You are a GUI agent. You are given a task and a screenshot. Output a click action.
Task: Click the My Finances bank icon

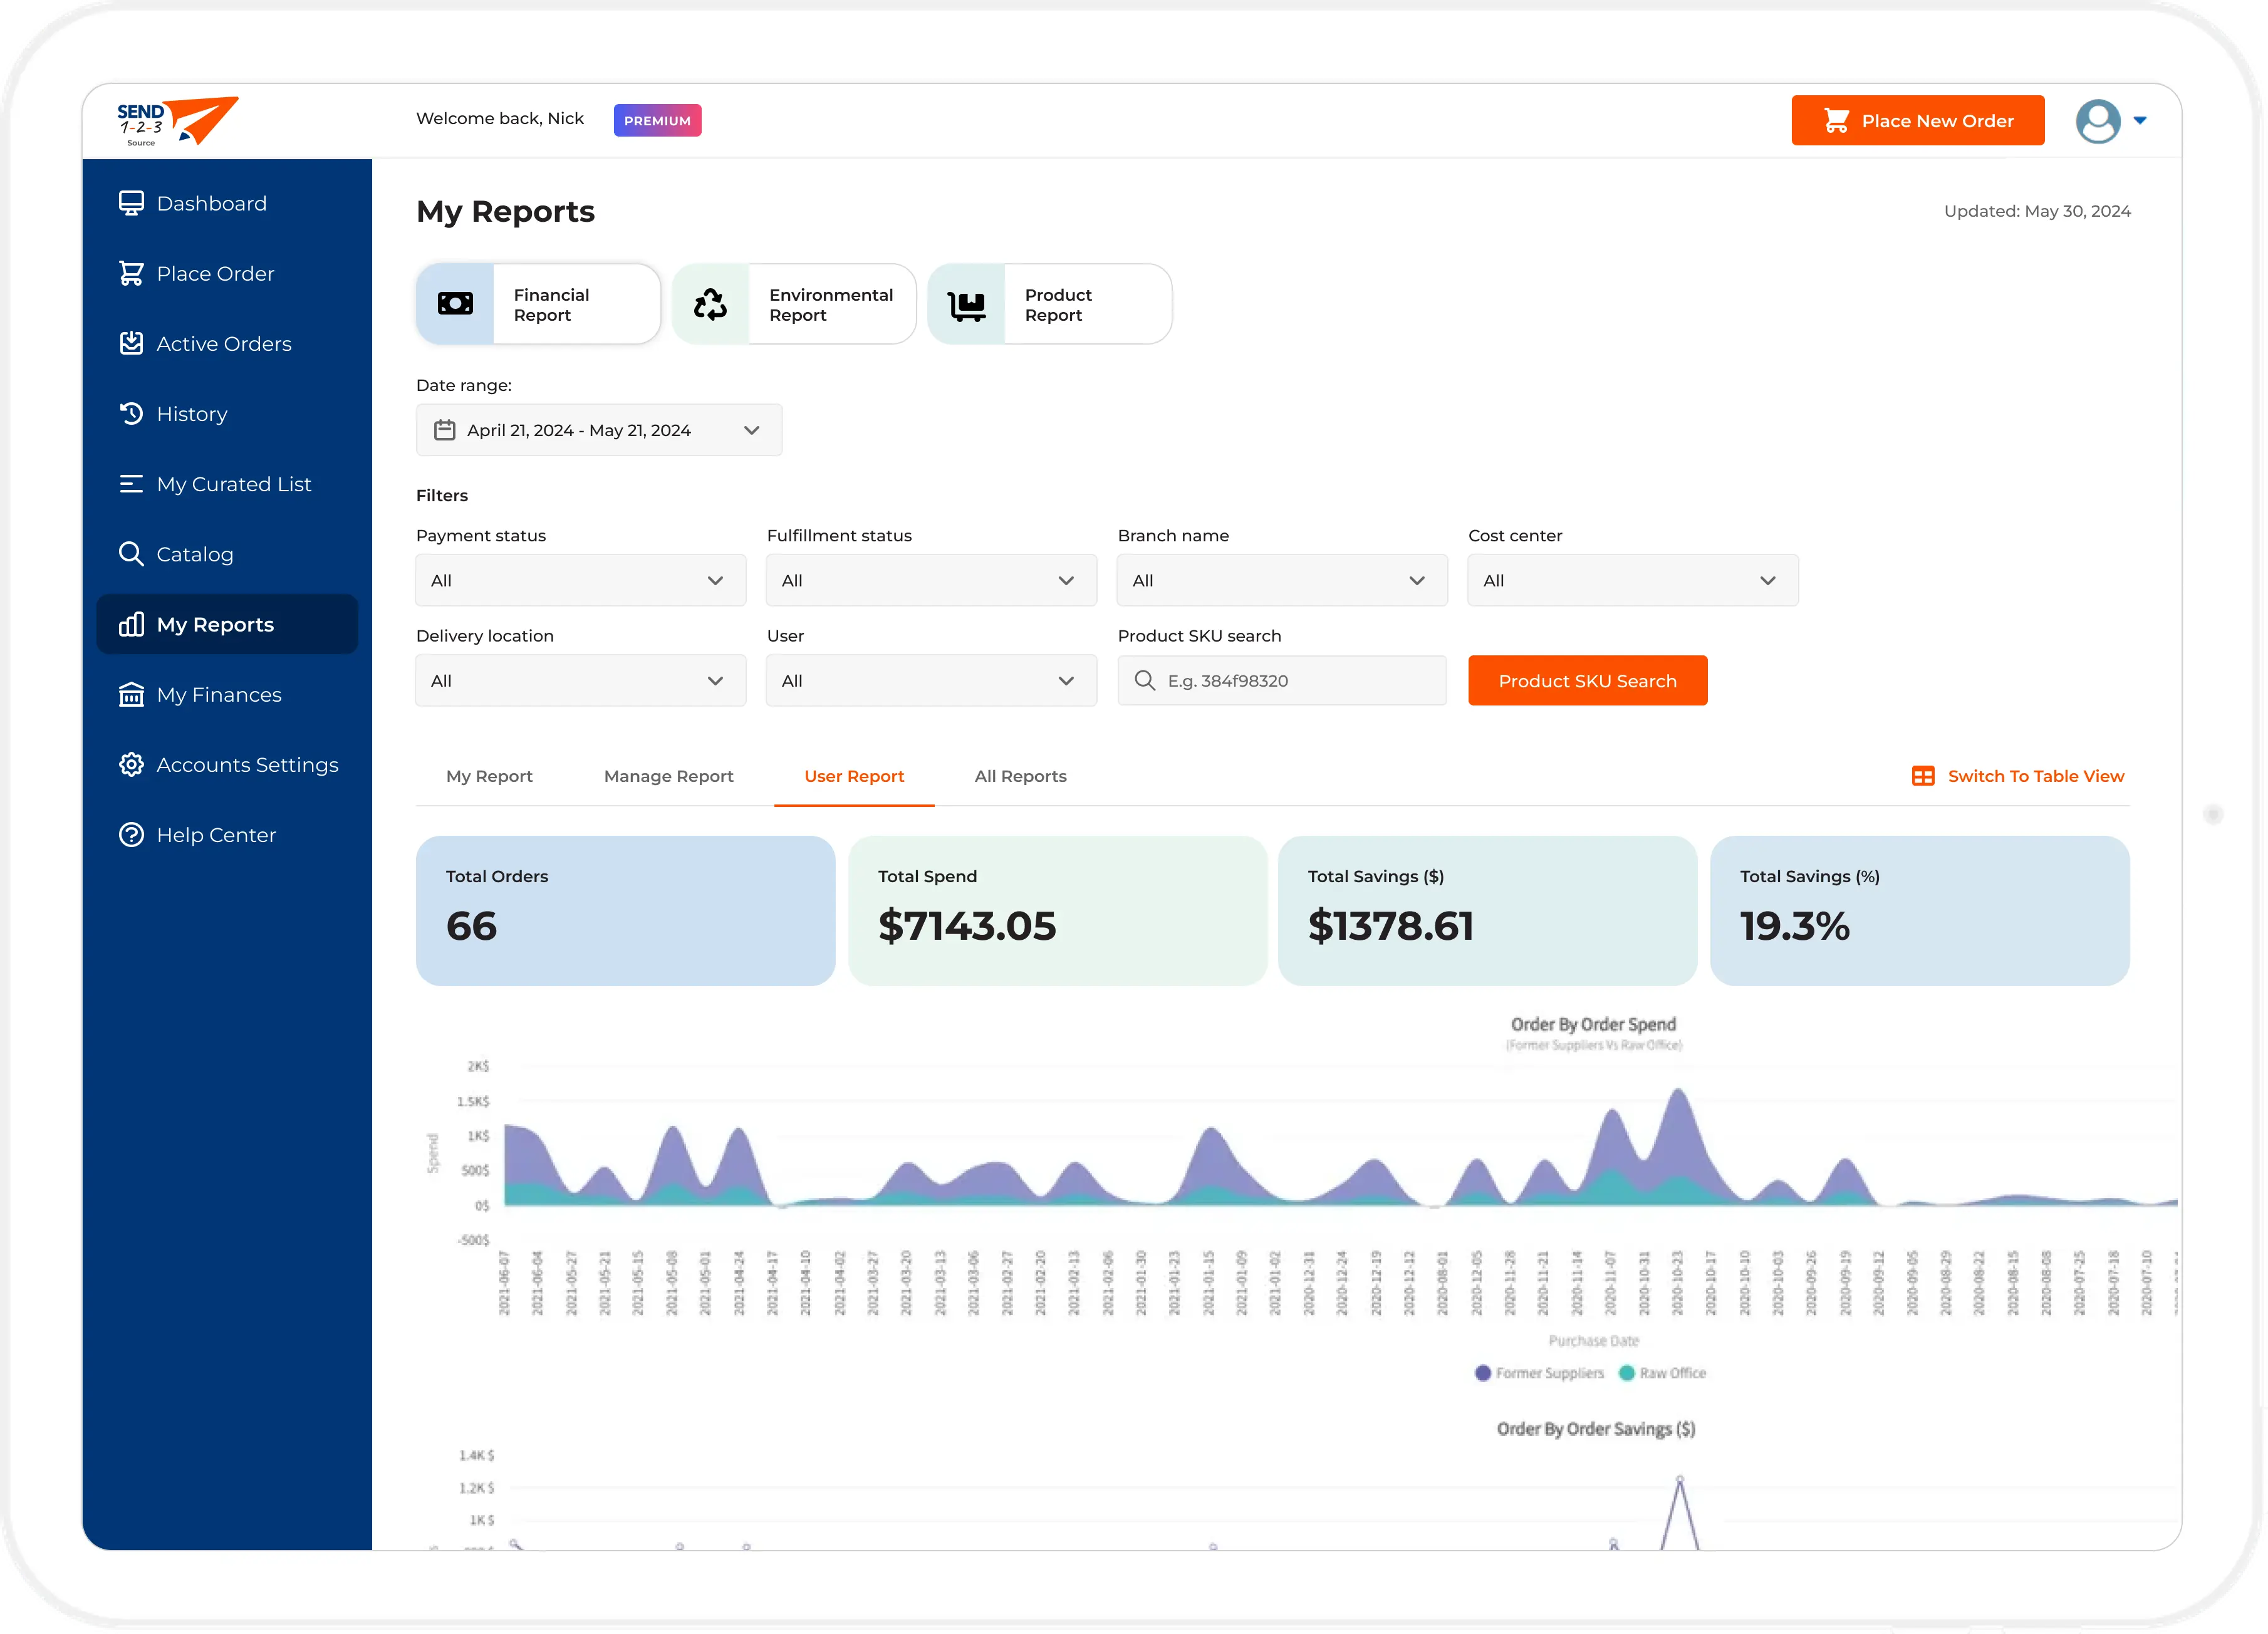(131, 694)
